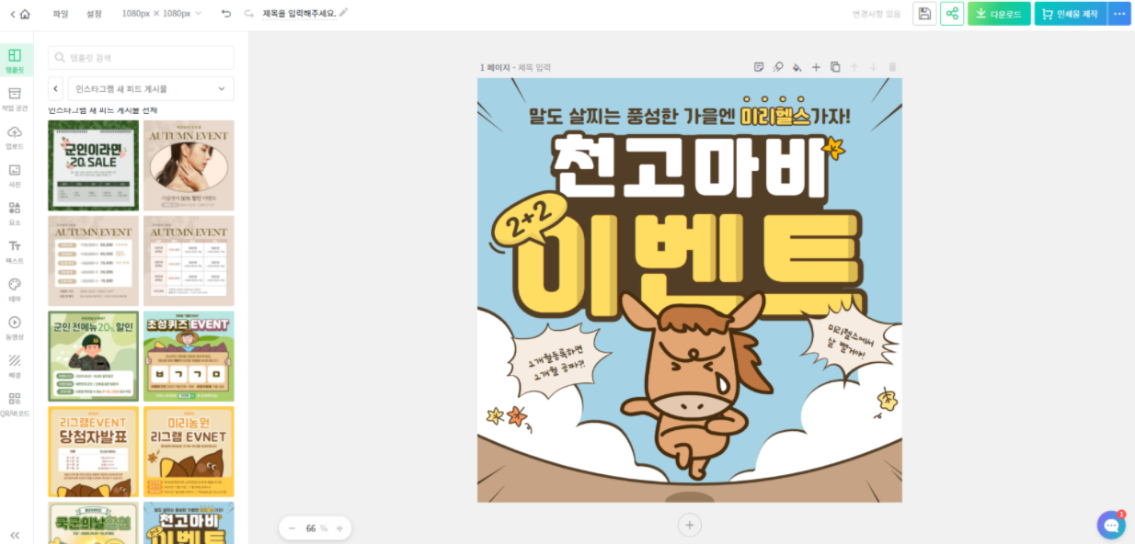1135x544 pixels.
Task: Open the 작업 공간 sidebar tab
Action: pos(15,99)
